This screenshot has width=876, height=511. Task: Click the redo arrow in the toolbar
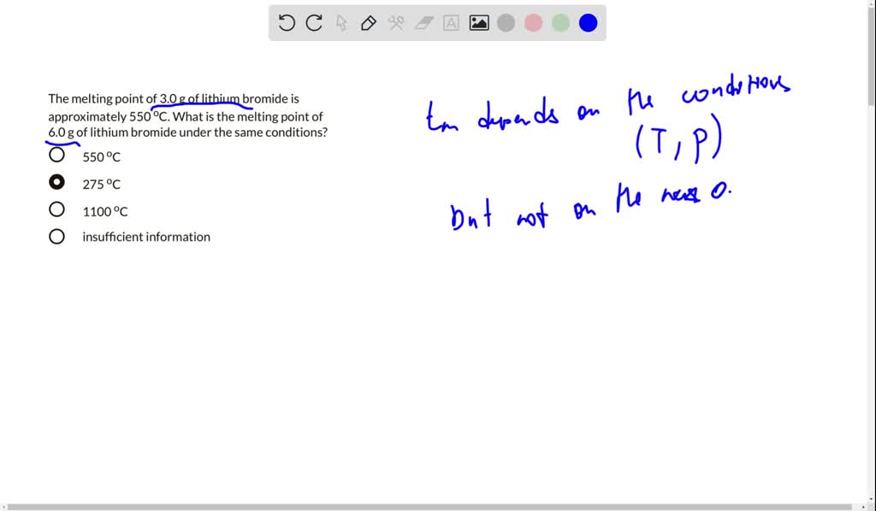[x=315, y=23]
